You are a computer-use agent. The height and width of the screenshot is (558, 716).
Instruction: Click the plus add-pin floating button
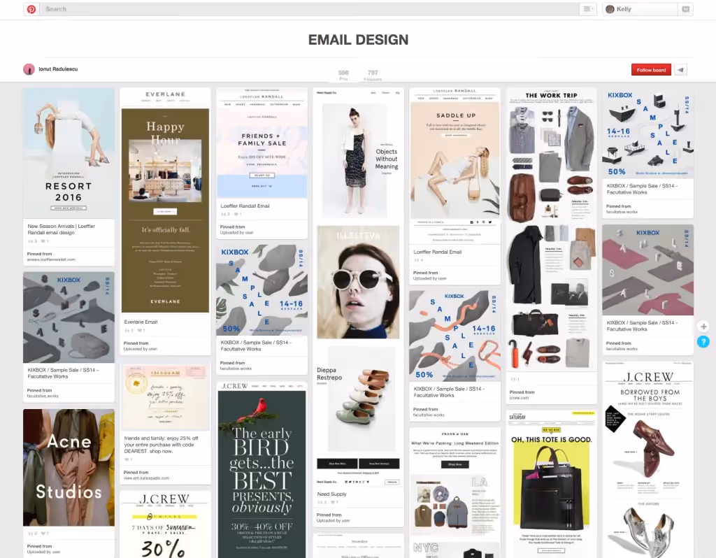703,327
